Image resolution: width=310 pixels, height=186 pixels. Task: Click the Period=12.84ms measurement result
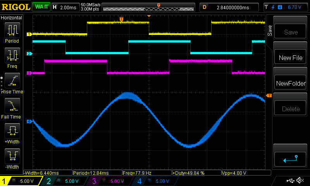tap(98, 173)
